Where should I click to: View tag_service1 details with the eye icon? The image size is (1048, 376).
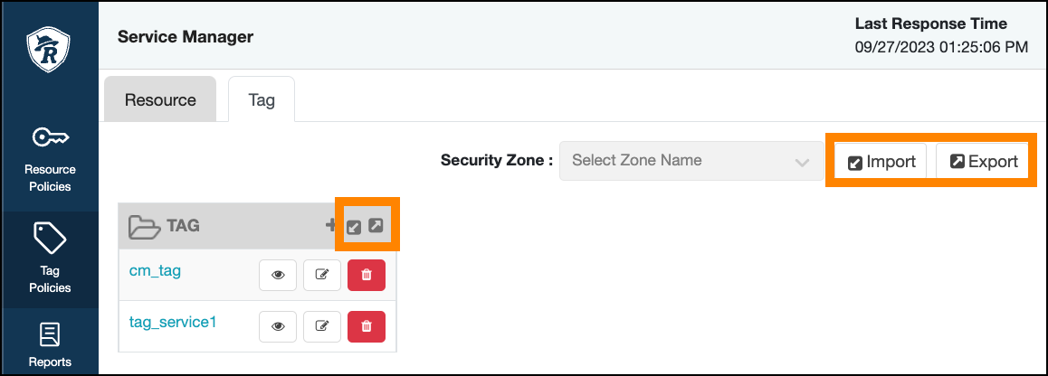pyautogui.click(x=278, y=326)
